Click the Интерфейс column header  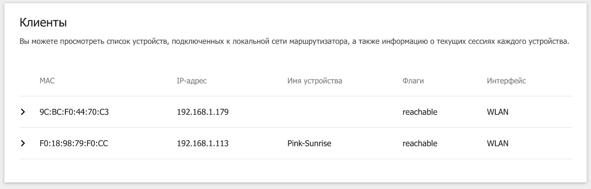(506, 81)
